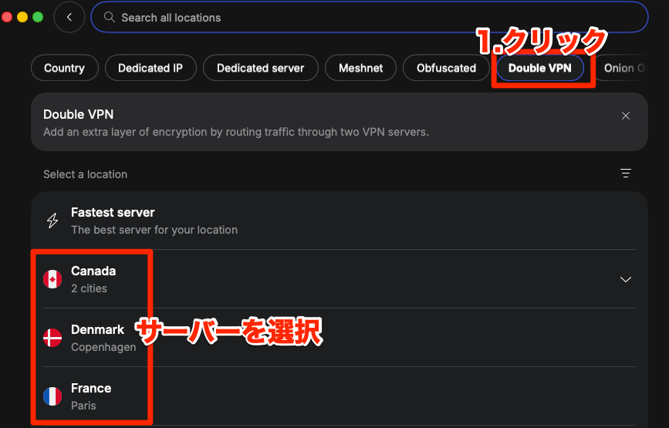Click the France flag icon
This screenshot has height=428, width=669.
pos(52,396)
